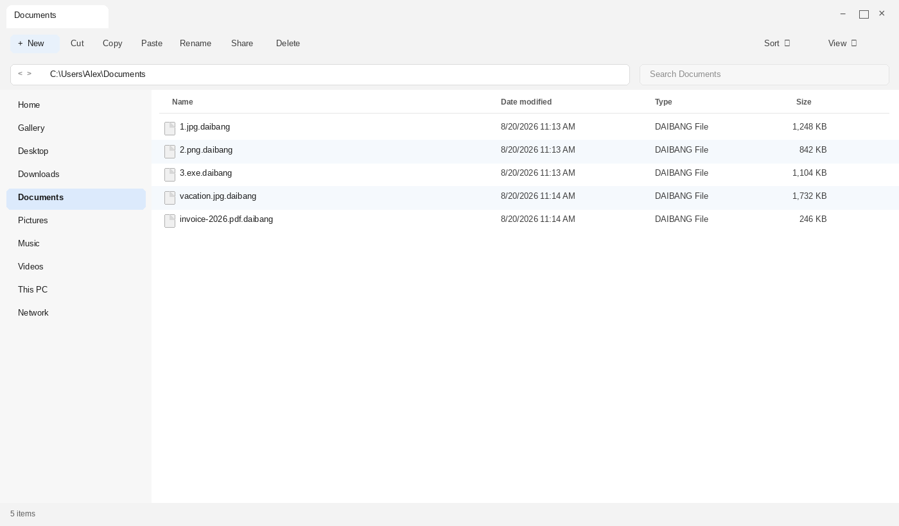Focus the Search Documents field

tap(764, 74)
